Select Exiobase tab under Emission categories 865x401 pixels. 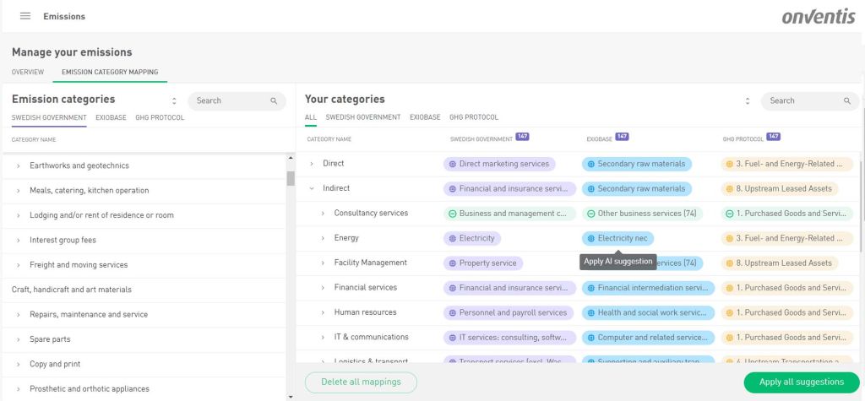point(111,118)
